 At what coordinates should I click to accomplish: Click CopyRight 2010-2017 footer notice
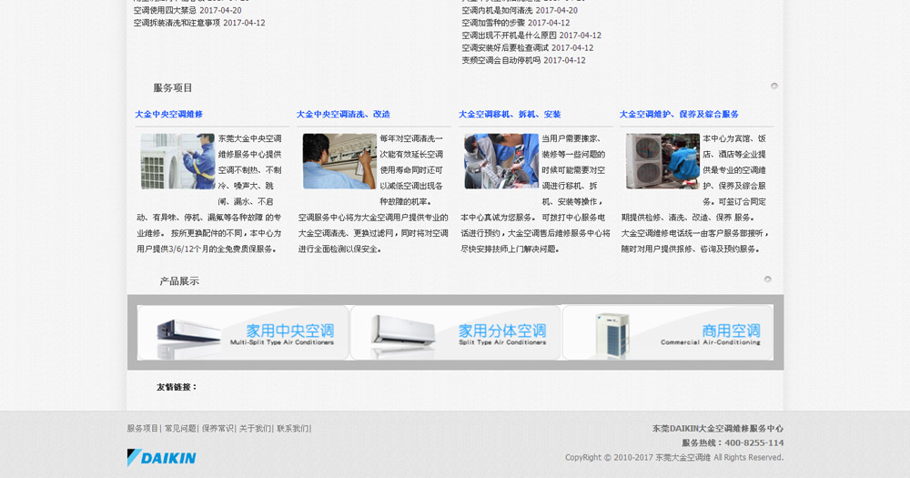coord(674,458)
